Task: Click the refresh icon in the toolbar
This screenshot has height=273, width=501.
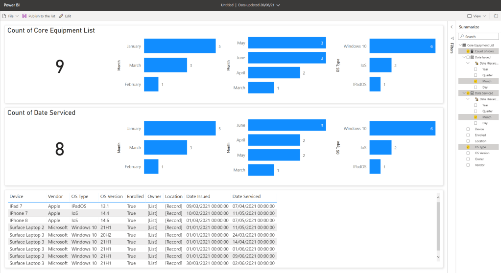Action: [496, 16]
